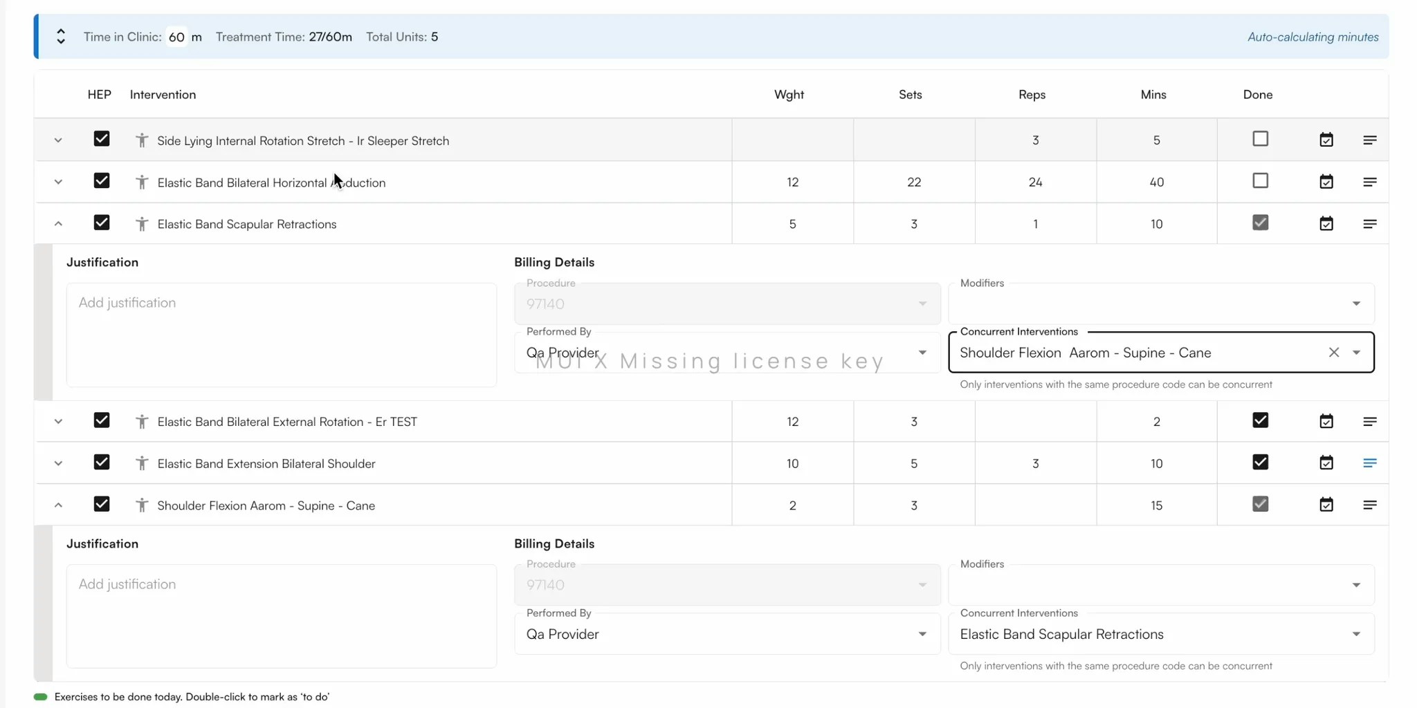Expand Elastic Band Bilateral External Rotation row
Viewport: 1417px width, 708px height.
(58, 422)
